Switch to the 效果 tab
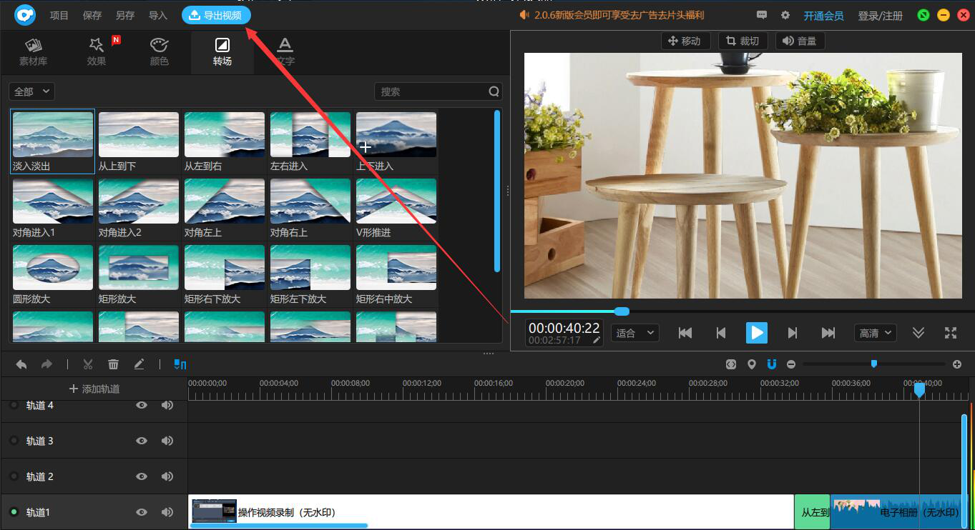 coord(97,53)
